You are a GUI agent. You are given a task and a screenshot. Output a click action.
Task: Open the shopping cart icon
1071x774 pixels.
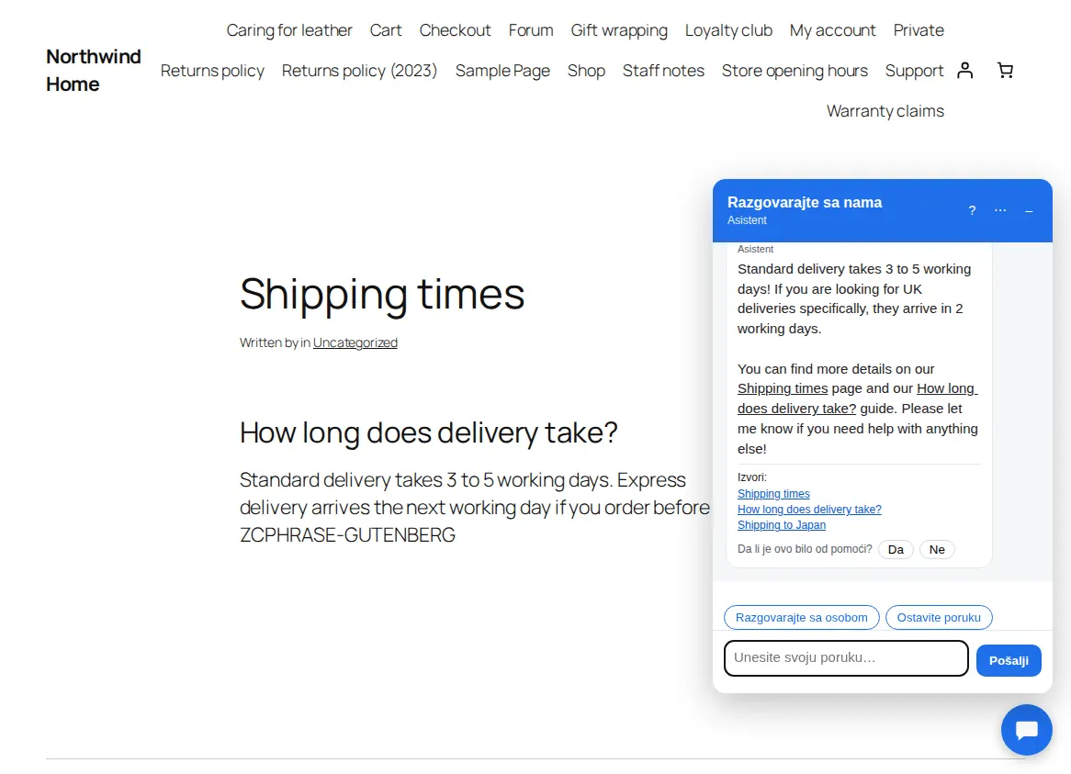pos(1005,71)
